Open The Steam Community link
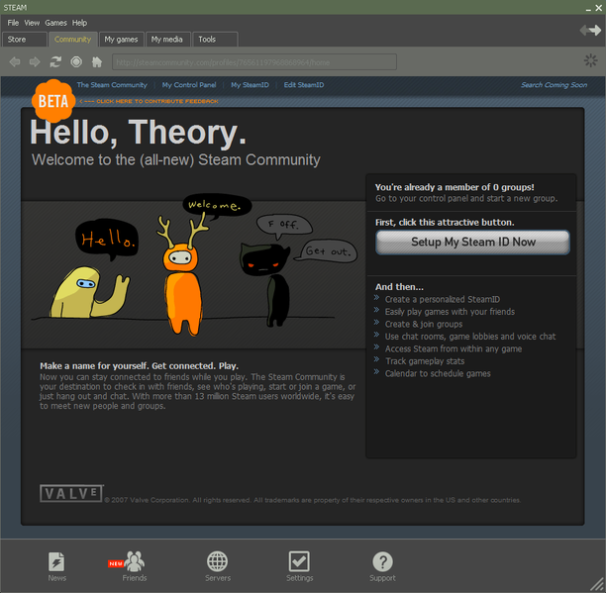Image resolution: width=606 pixels, height=593 pixels. pos(112,85)
